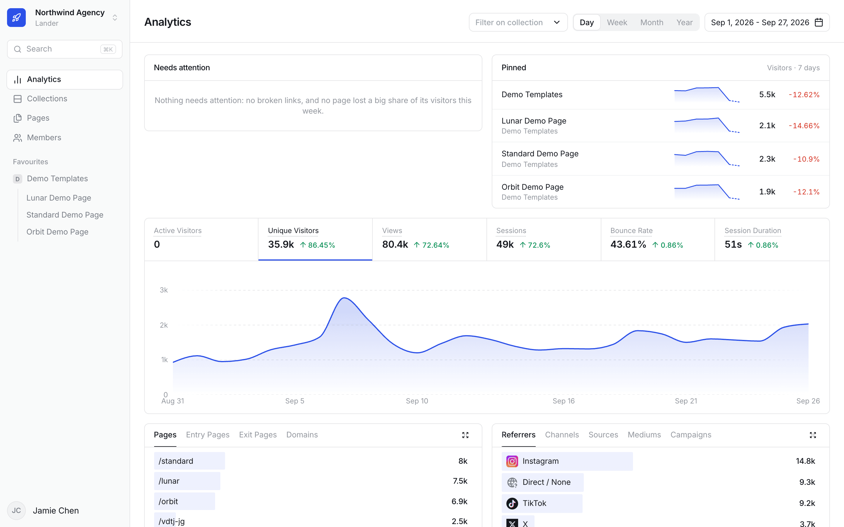The image size is (844, 527).
Task: Click the TikTok referrer icon
Action: coord(512,503)
